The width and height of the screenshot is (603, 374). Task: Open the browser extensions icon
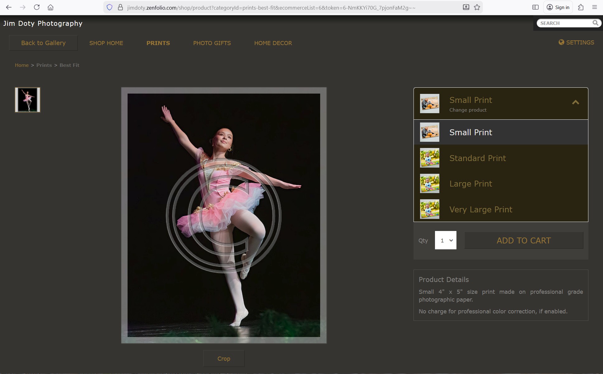pos(581,7)
